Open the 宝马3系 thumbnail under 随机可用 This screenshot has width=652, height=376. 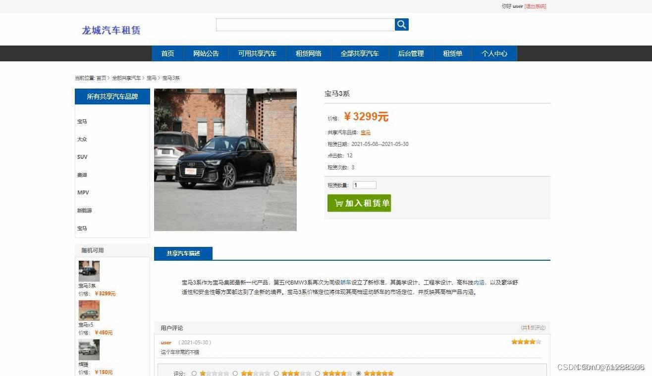pyautogui.click(x=89, y=271)
